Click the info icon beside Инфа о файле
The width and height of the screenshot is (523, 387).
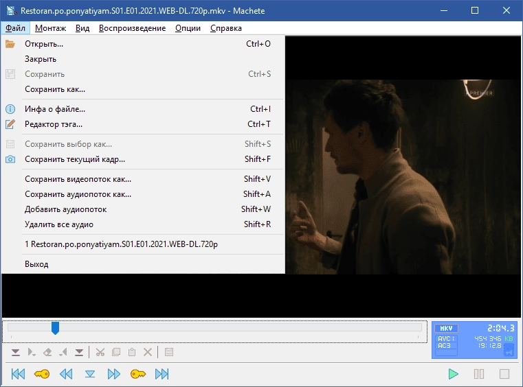pos(10,109)
